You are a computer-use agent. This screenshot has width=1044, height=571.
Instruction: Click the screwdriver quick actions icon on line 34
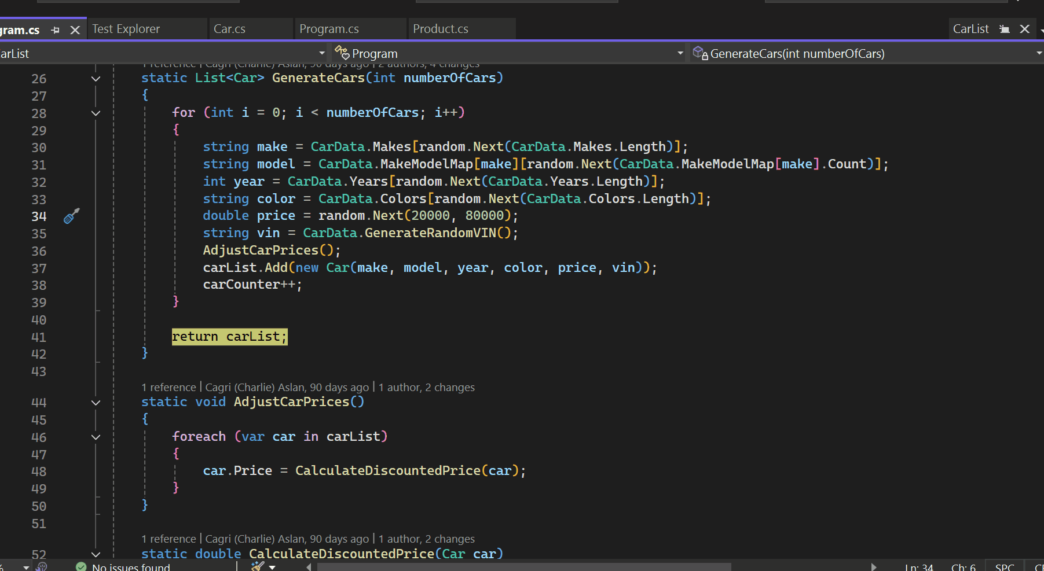point(71,216)
